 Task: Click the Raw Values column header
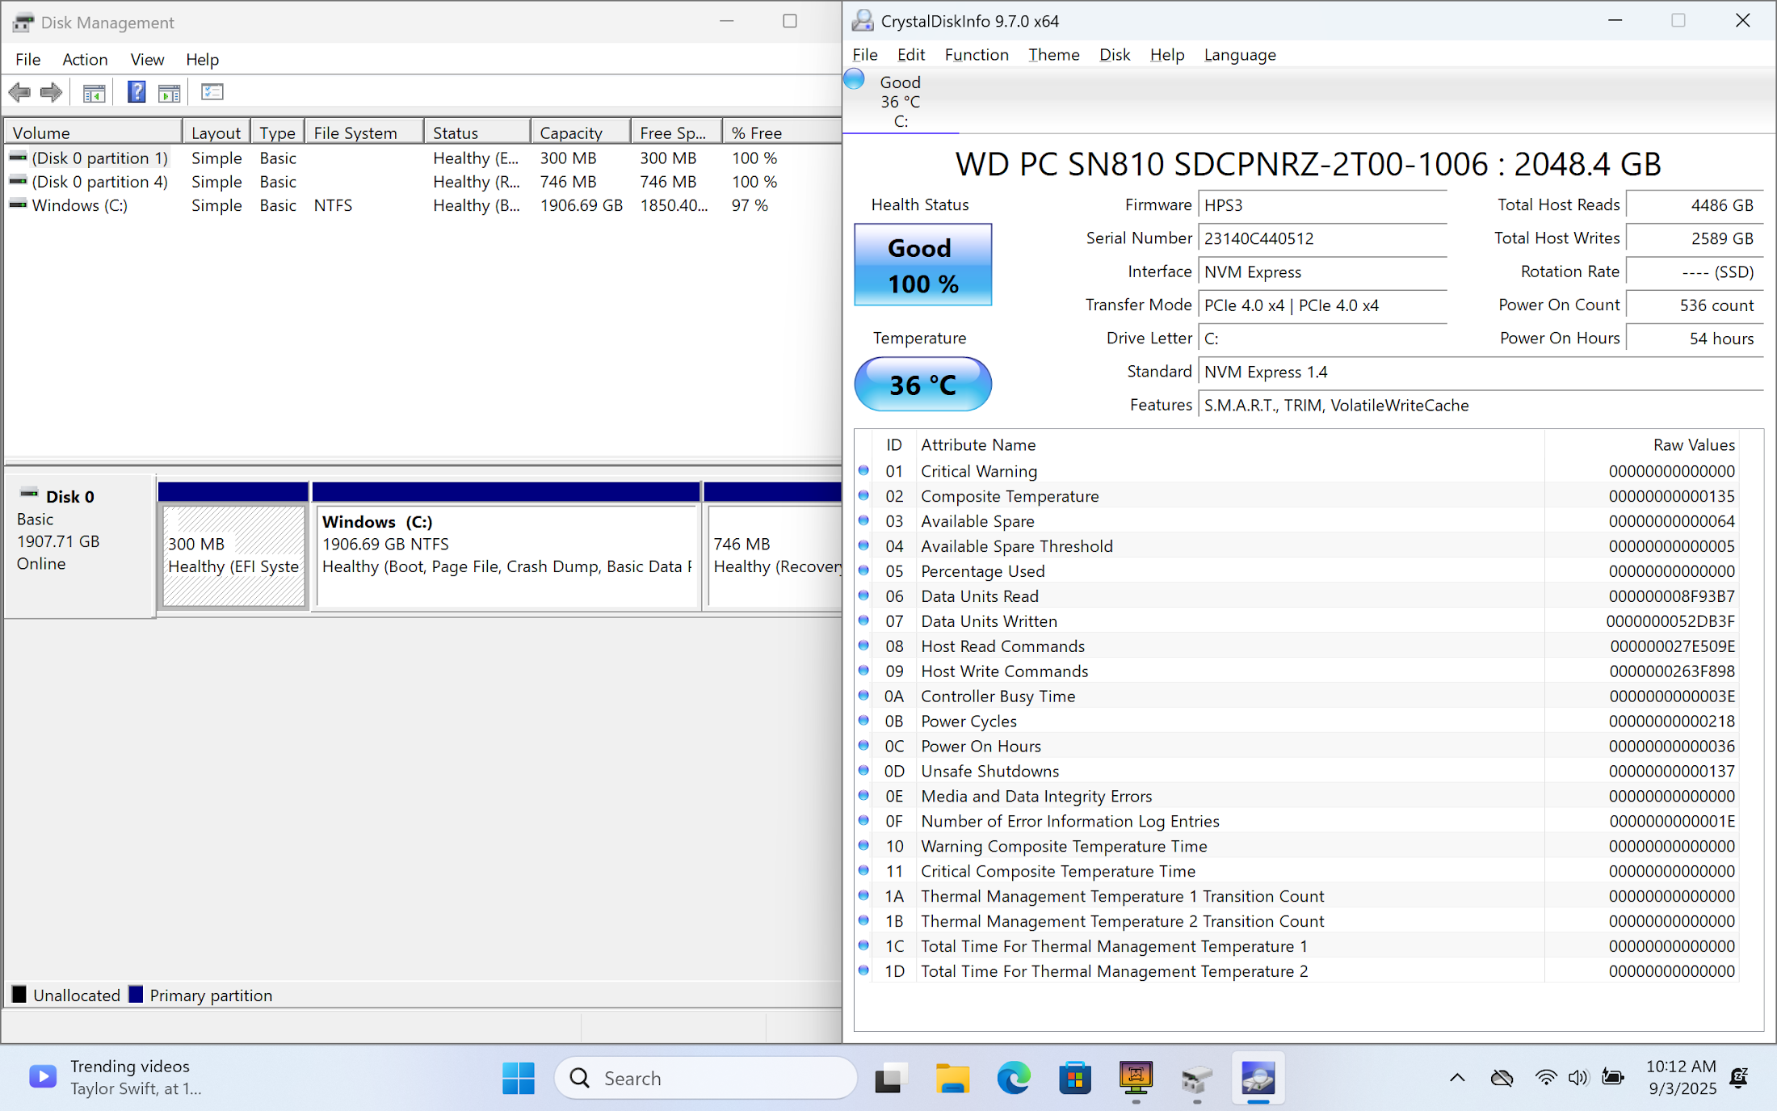pyautogui.click(x=1641, y=444)
